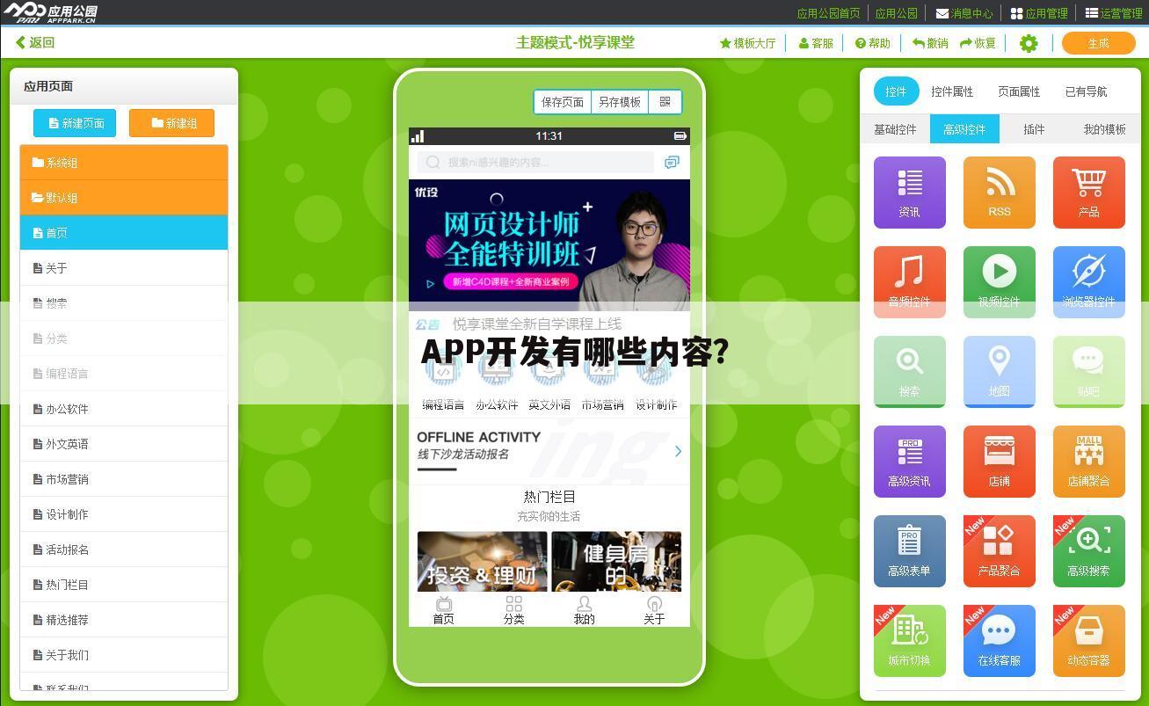Switch to the 控件属性 tab
Image resolution: width=1149 pixels, height=706 pixels.
952,91
